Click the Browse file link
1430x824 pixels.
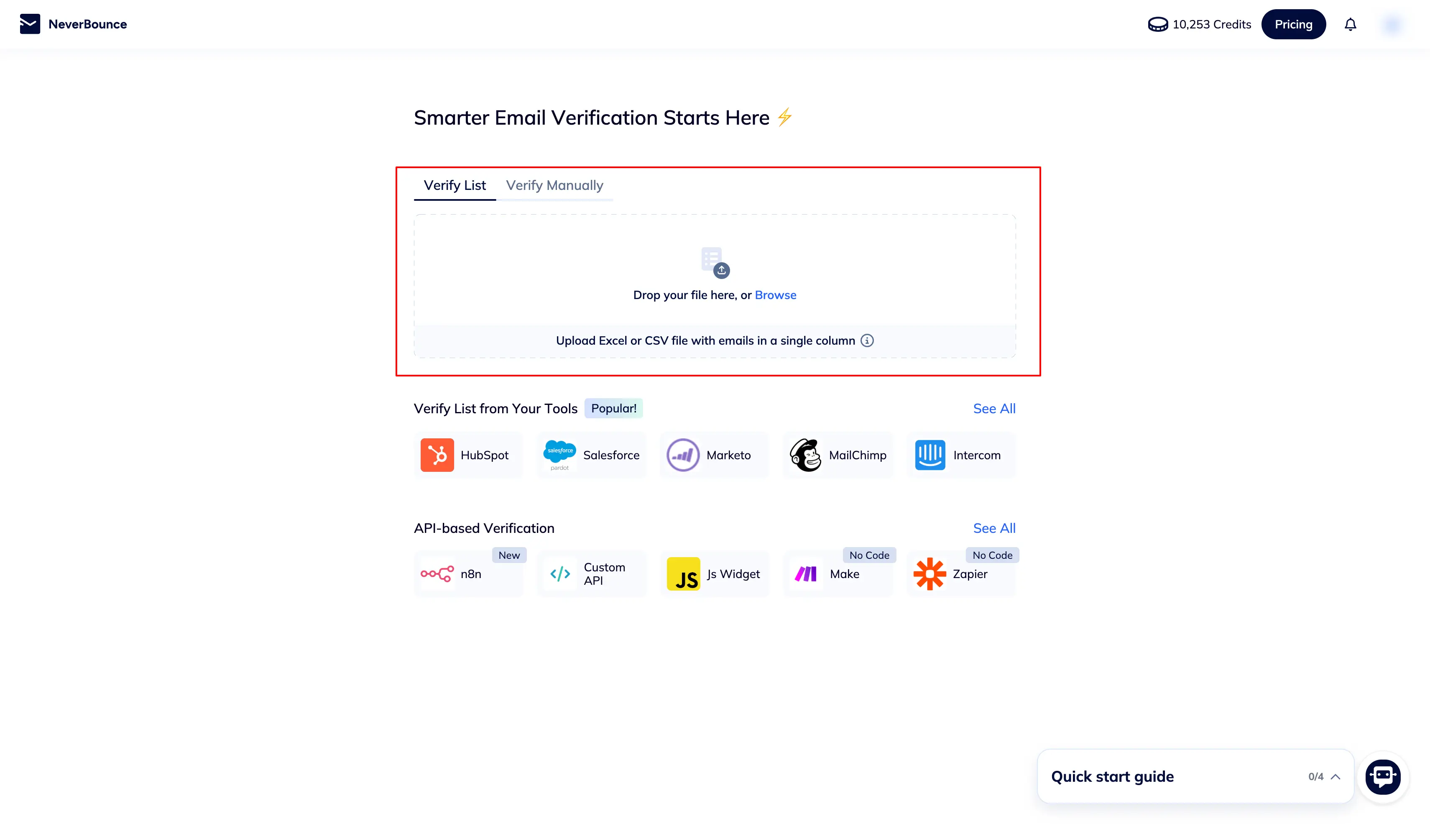(x=776, y=295)
